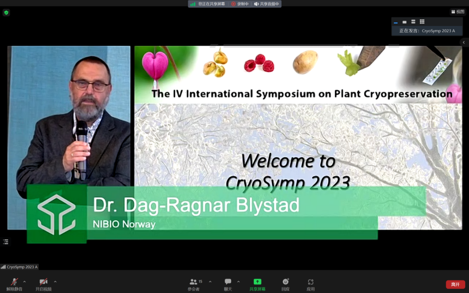Start video with 开启视频
Viewport: 469px width, 293px height.
44,284
